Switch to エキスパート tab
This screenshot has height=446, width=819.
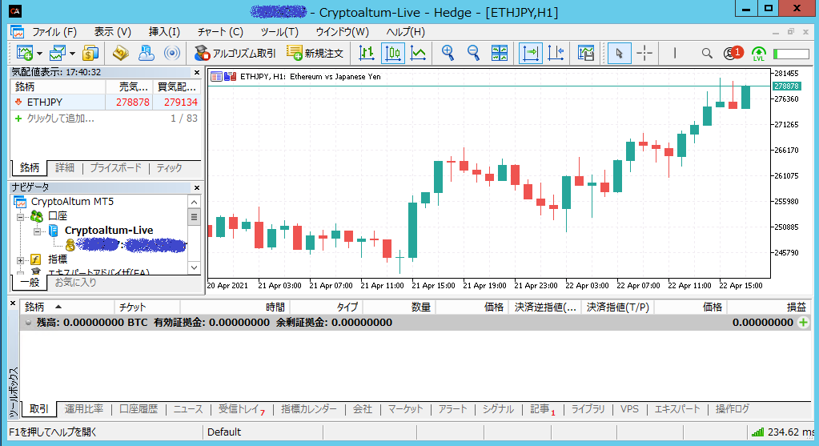pyautogui.click(x=677, y=409)
